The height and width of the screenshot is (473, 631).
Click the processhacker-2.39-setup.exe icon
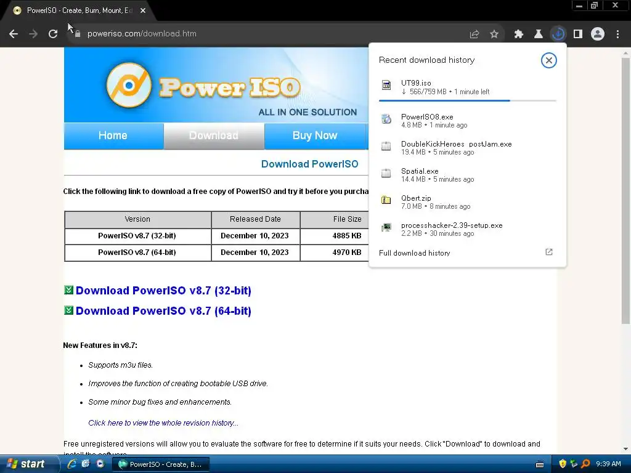pos(386,228)
